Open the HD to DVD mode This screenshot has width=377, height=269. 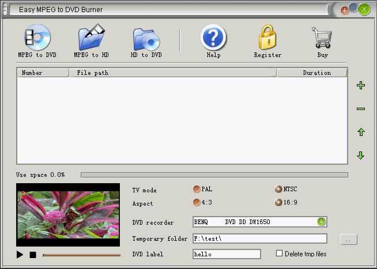[x=146, y=42]
